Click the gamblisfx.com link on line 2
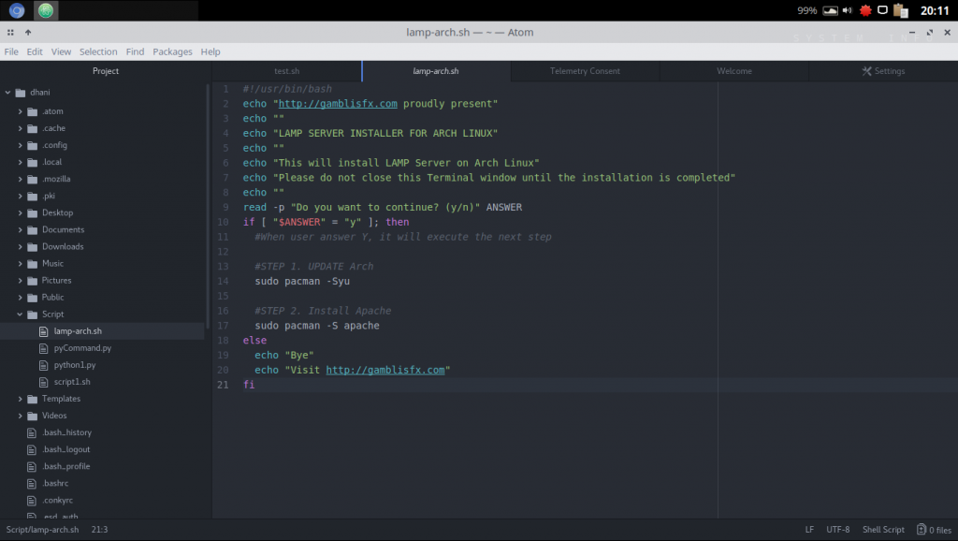958x541 pixels. point(338,104)
